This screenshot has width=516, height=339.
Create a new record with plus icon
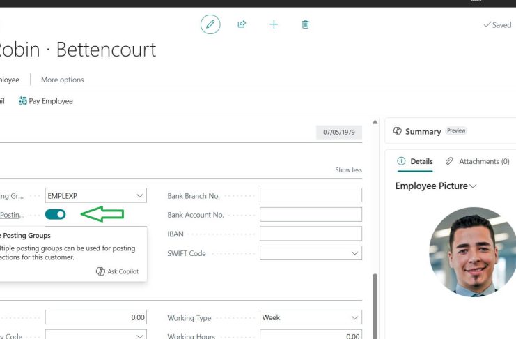pos(274,24)
